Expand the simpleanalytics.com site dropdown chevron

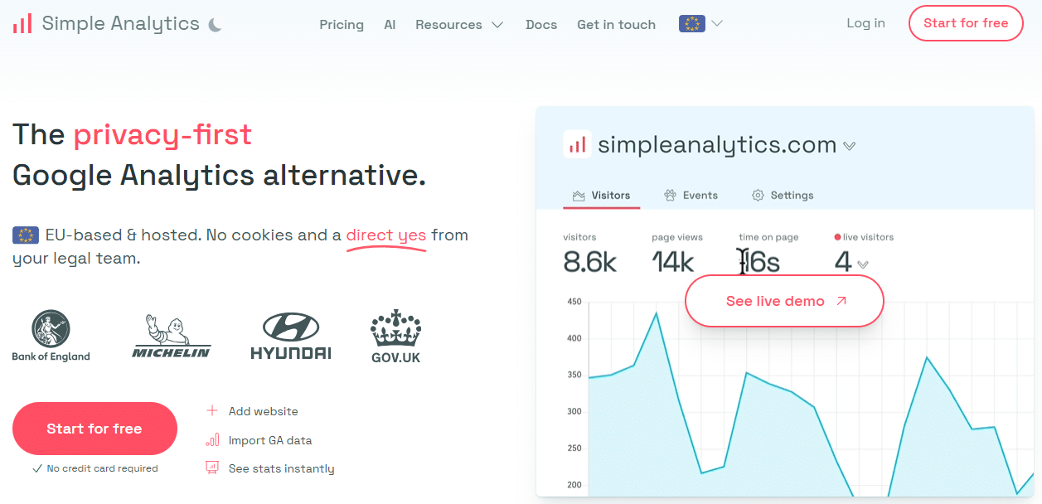coord(849,146)
